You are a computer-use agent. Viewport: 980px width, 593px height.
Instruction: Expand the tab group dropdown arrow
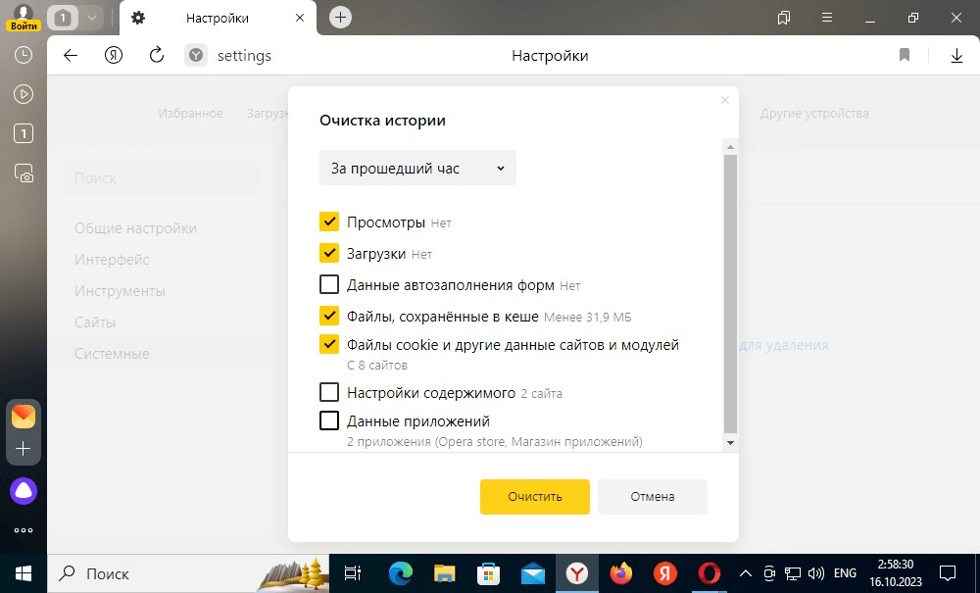pos(92,18)
